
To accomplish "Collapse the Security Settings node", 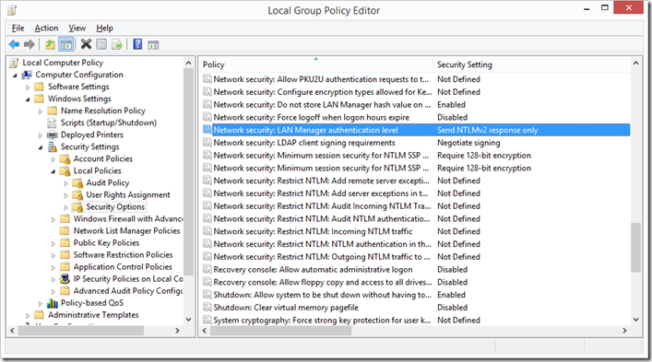I will [x=41, y=147].
